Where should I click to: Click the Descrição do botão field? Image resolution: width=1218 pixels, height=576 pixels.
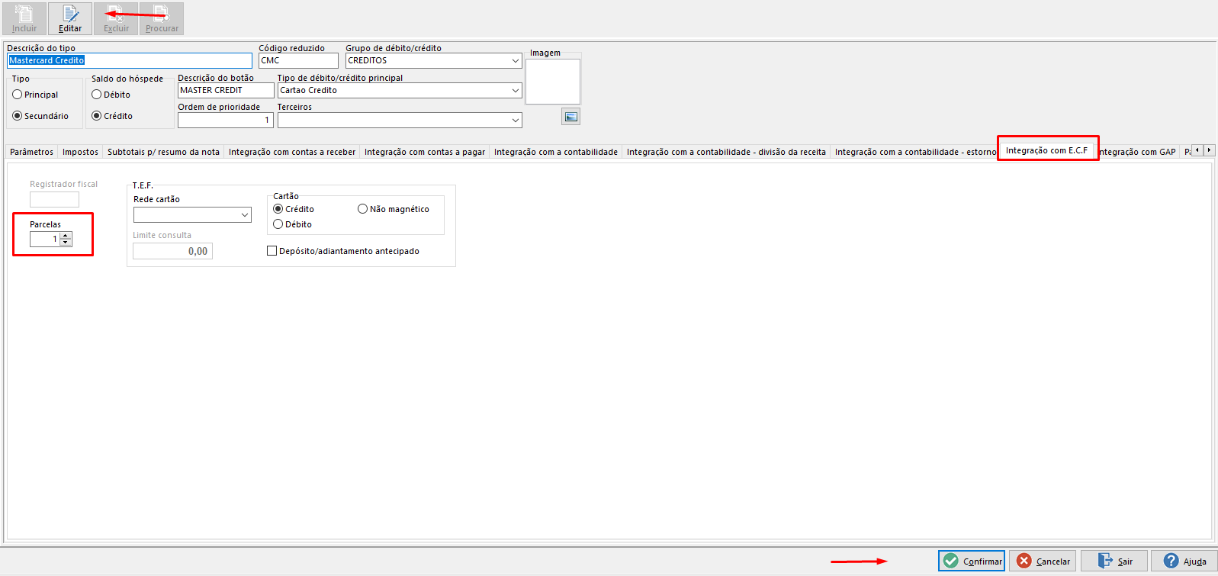226,90
